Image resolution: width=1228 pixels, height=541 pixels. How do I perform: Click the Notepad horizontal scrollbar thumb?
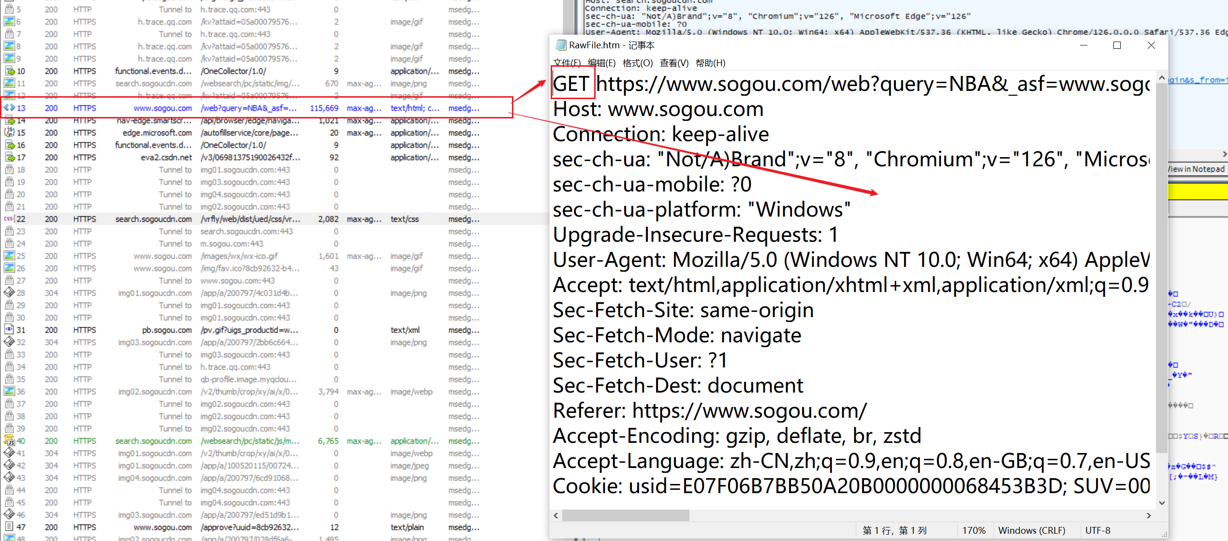pos(626,515)
